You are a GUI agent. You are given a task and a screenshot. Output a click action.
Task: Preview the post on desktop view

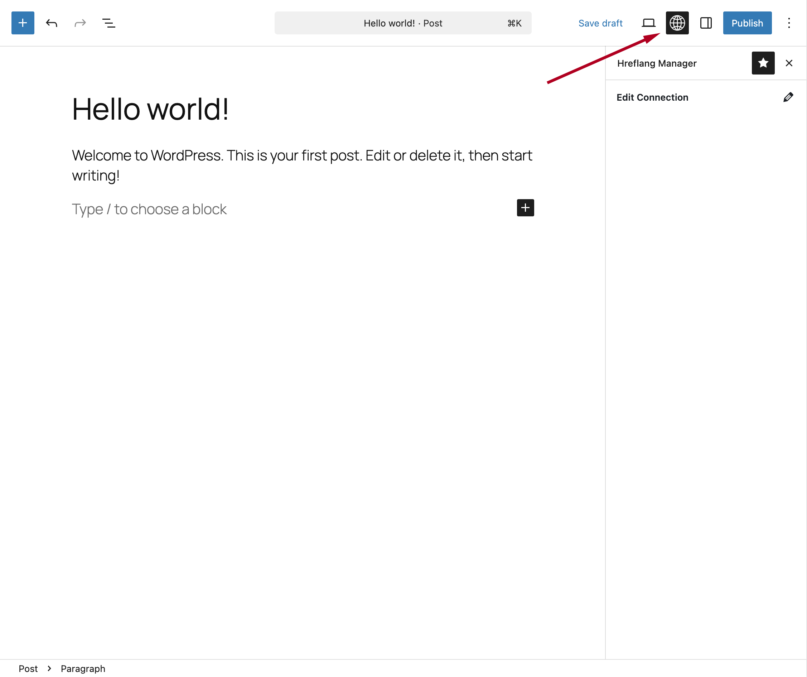[649, 23]
